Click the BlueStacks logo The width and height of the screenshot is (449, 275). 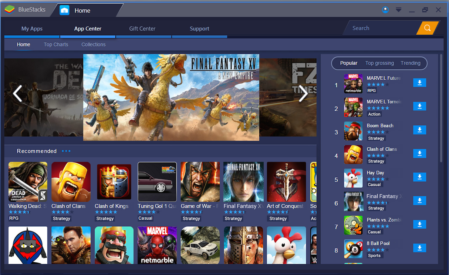pos(10,10)
